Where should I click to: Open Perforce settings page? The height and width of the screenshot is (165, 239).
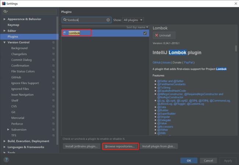click(x=17, y=124)
